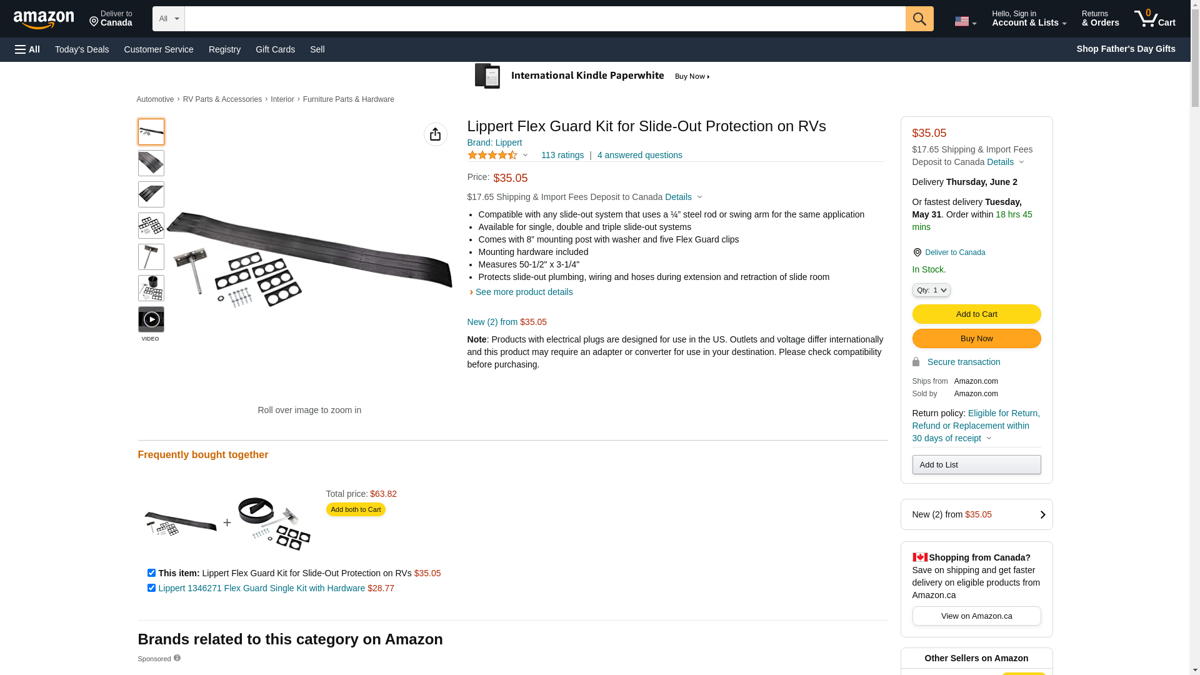Click the star rating icons
The height and width of the screenshot is (675, 1200).
click(x=492, y=155)
